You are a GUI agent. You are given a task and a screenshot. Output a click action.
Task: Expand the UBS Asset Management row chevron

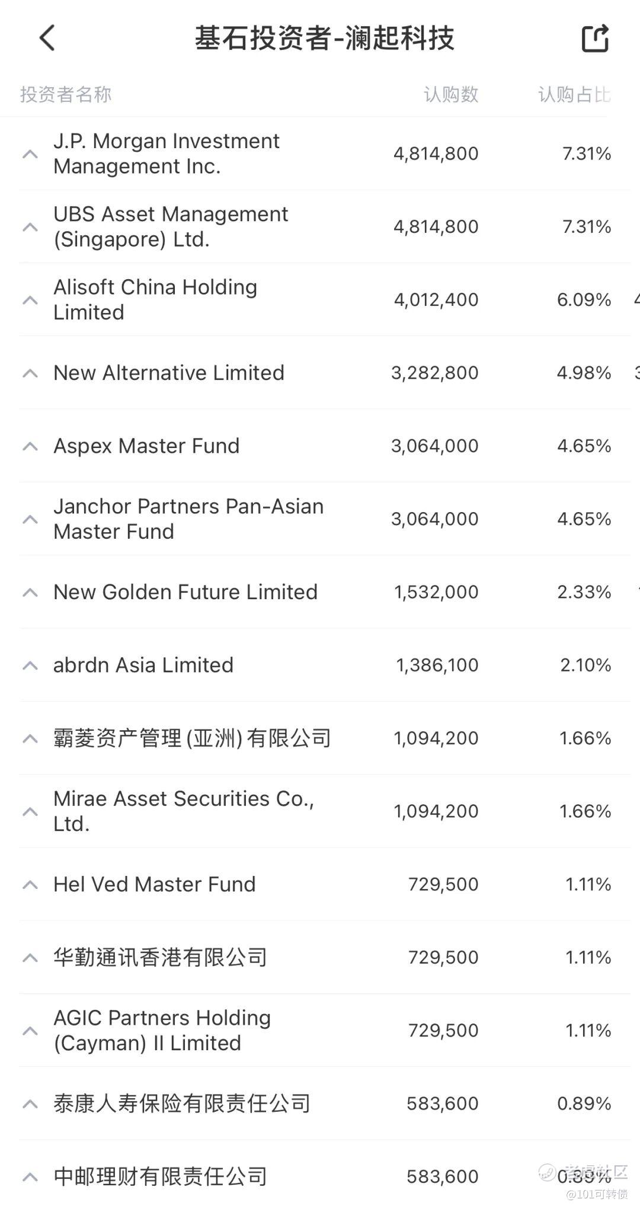click(x=30, y=227)
